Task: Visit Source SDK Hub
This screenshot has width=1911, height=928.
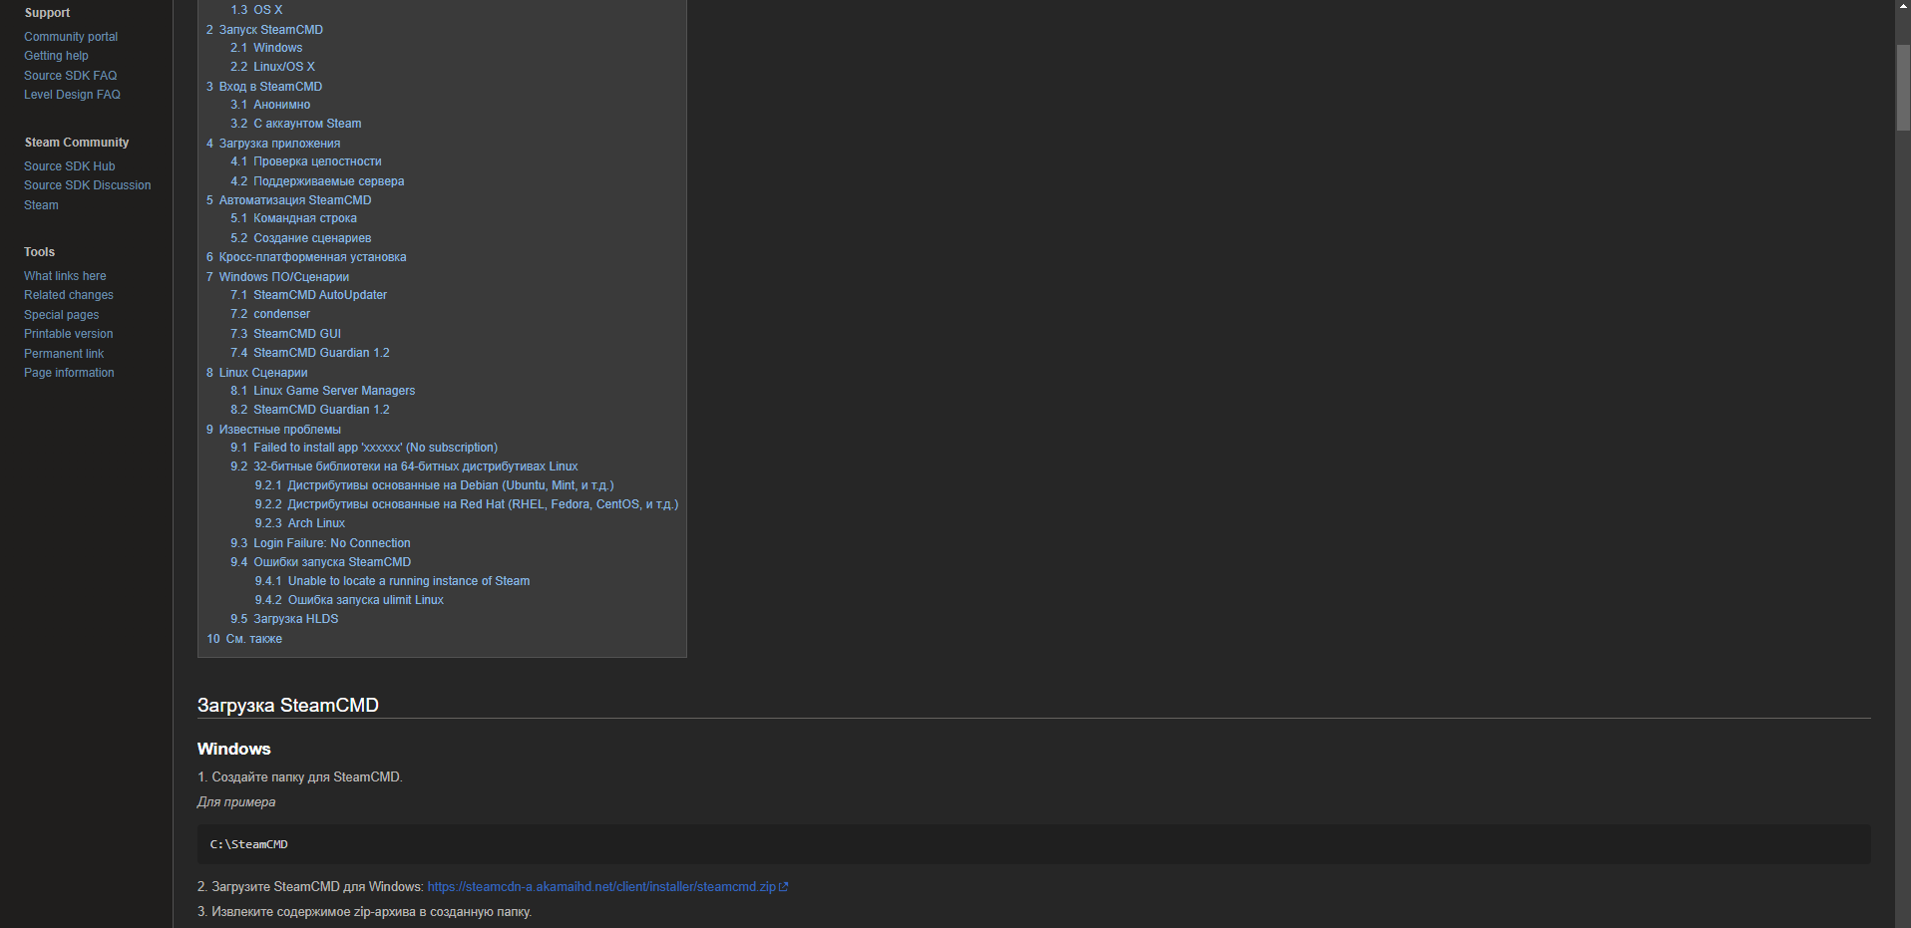Action: [69, 166]
